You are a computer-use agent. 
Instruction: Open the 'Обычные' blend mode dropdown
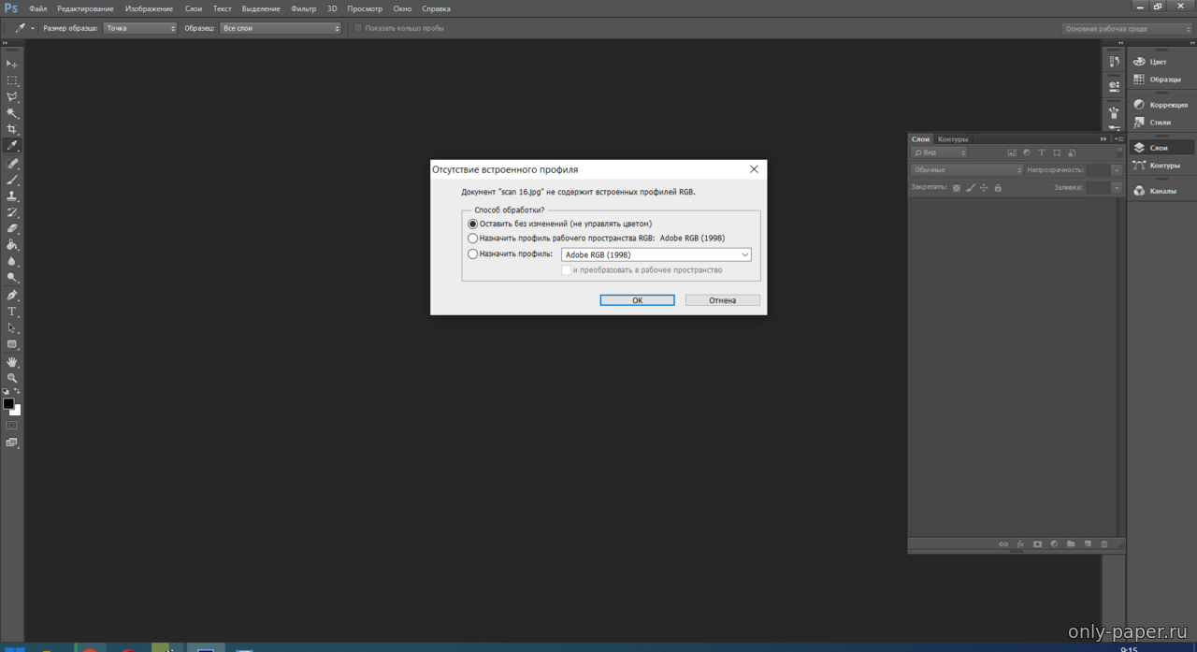(x=967, y=170)
